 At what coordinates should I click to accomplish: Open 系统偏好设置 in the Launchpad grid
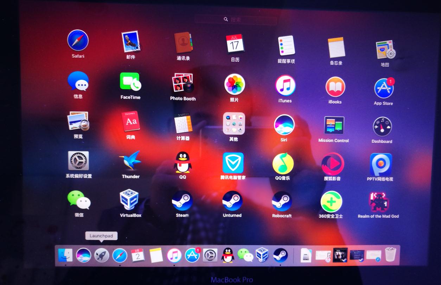[x=78, y=161]
